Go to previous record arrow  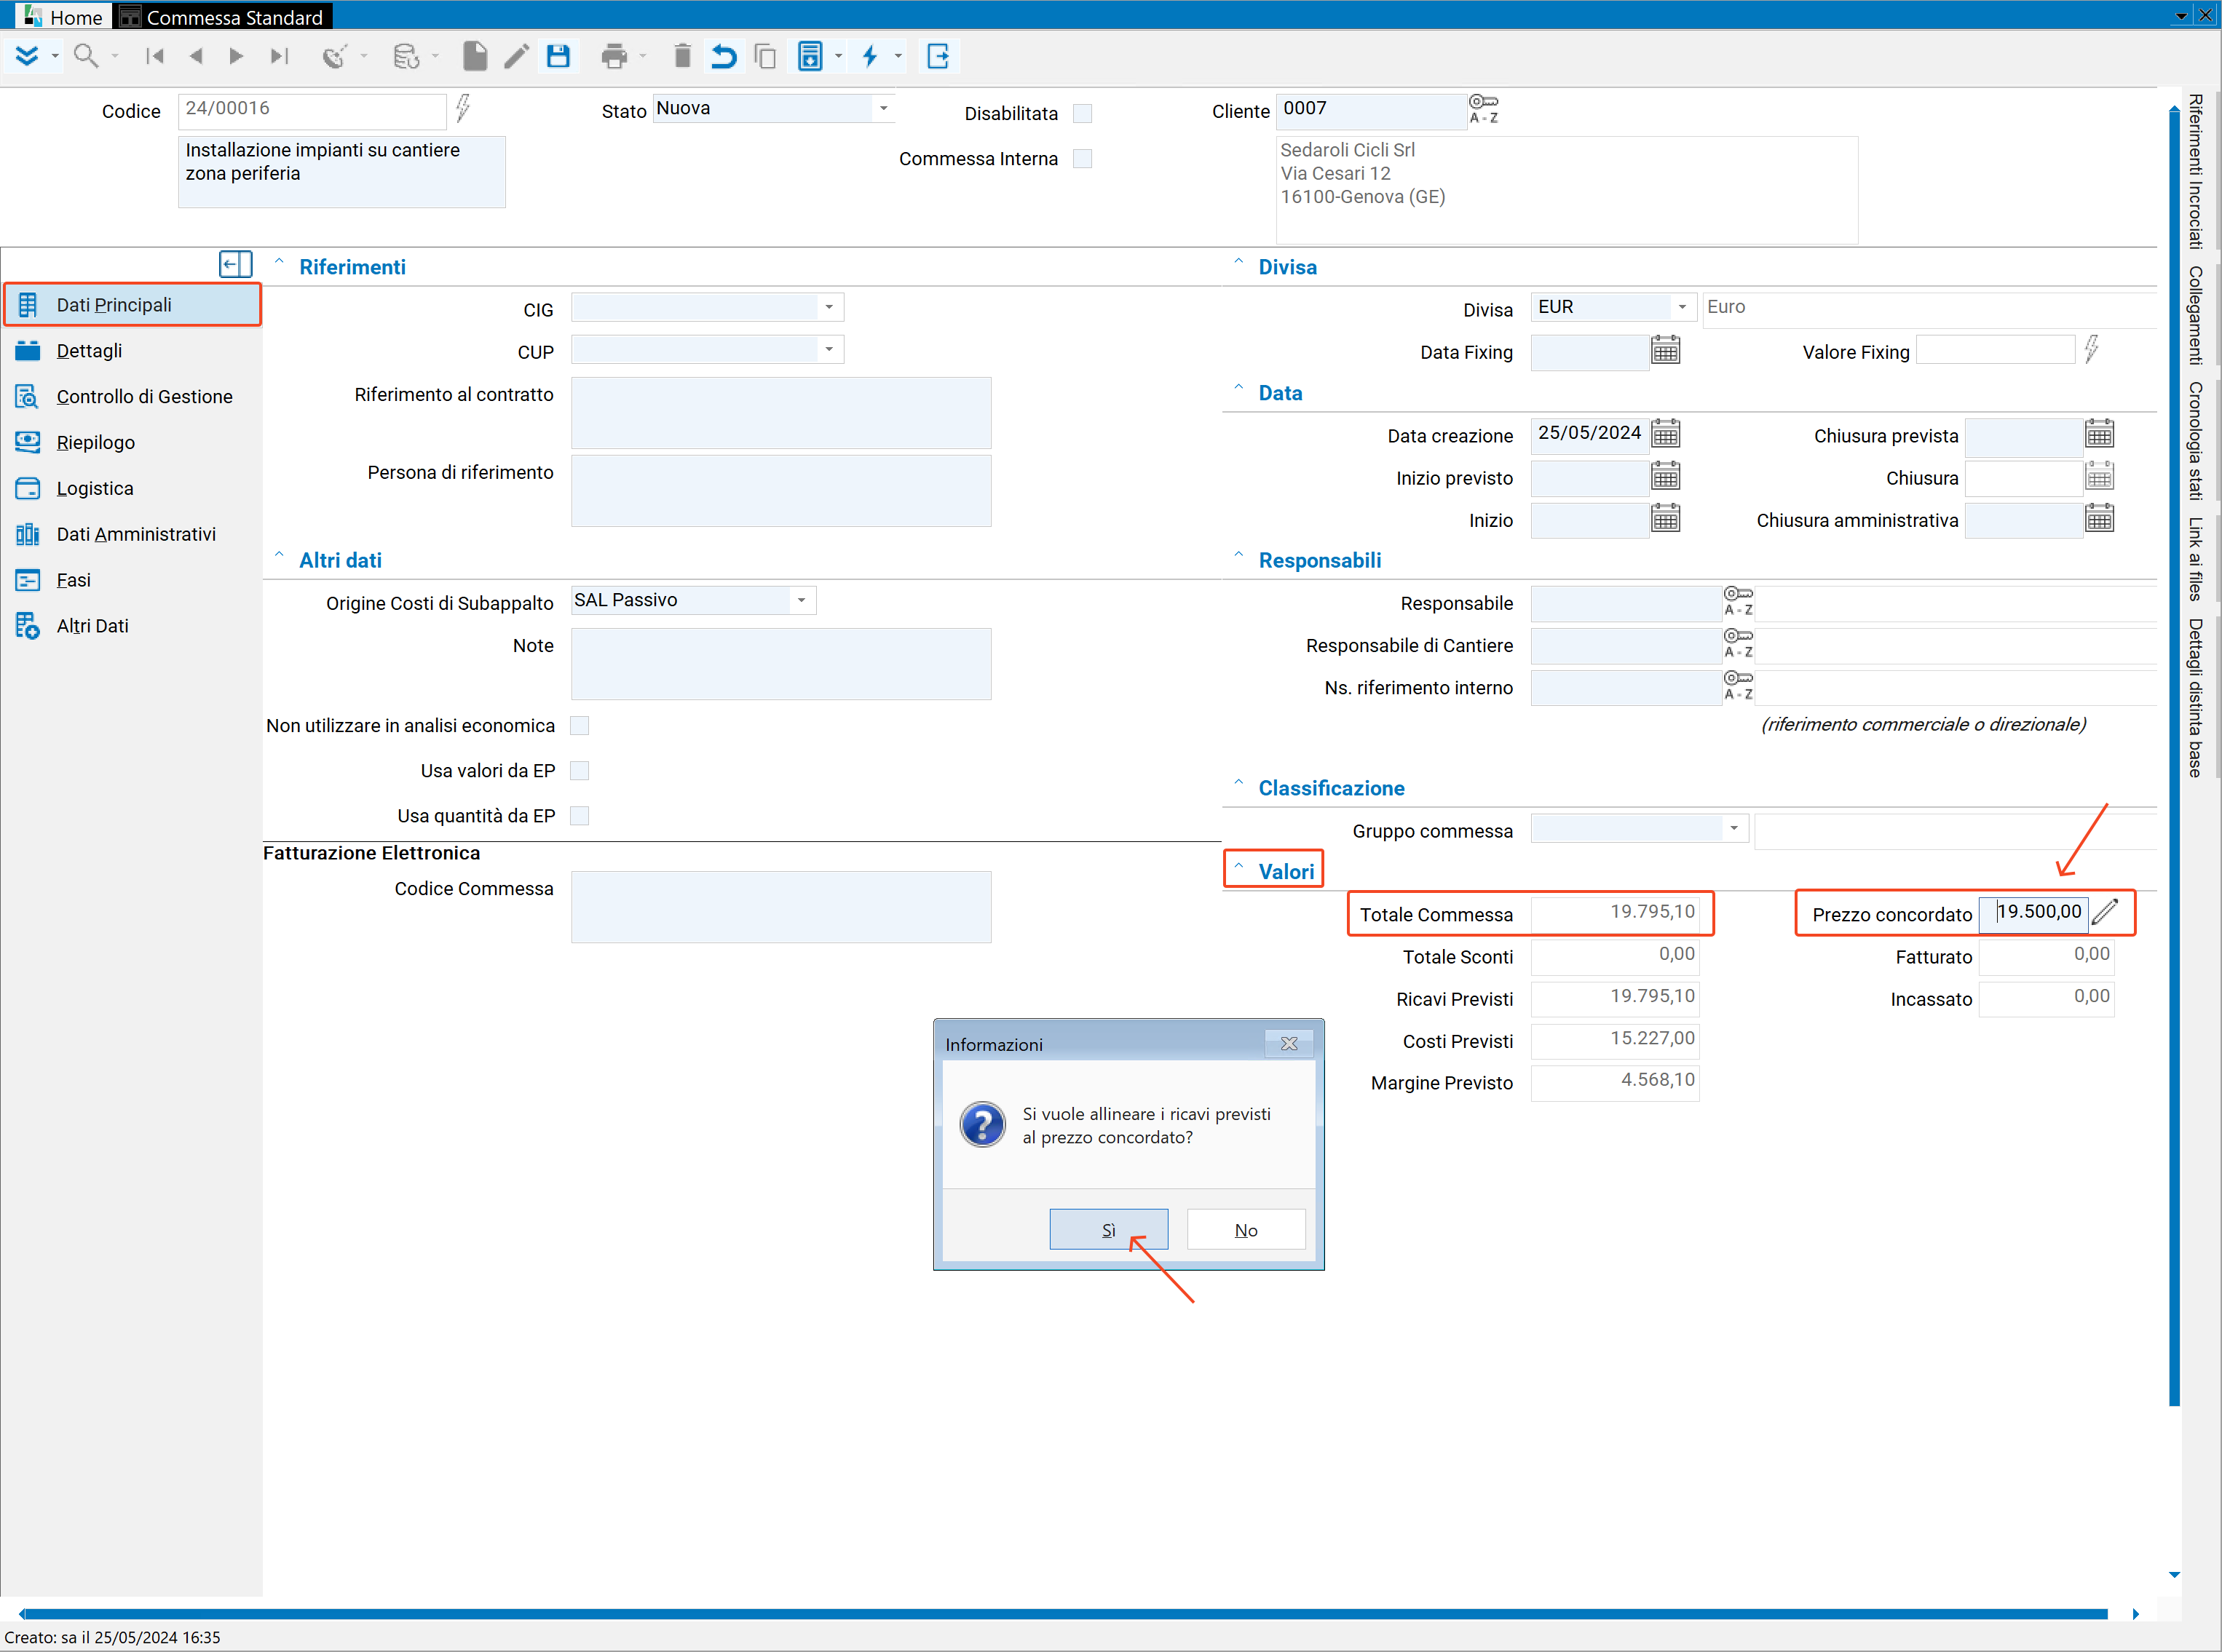196,56
